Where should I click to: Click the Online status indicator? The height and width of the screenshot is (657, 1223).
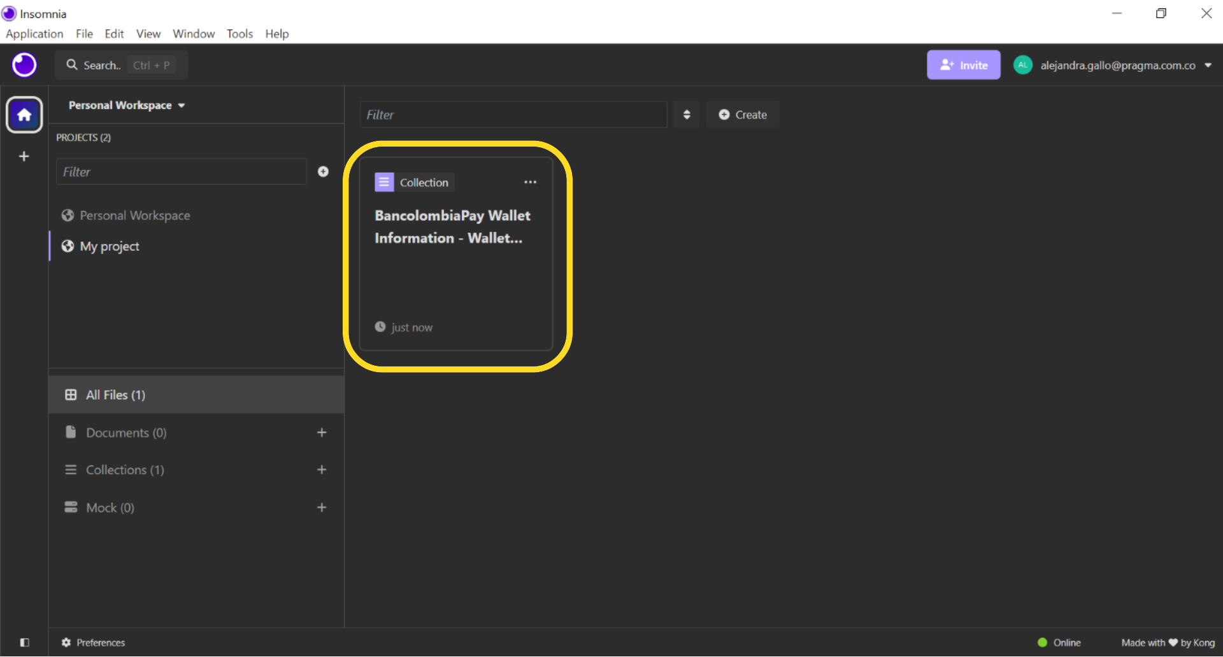tap(1059, 642)
